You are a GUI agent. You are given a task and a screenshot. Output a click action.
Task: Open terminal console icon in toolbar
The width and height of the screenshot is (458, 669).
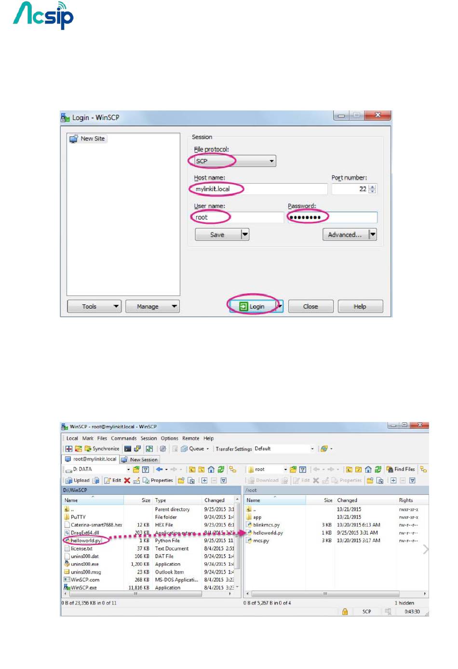128,449
